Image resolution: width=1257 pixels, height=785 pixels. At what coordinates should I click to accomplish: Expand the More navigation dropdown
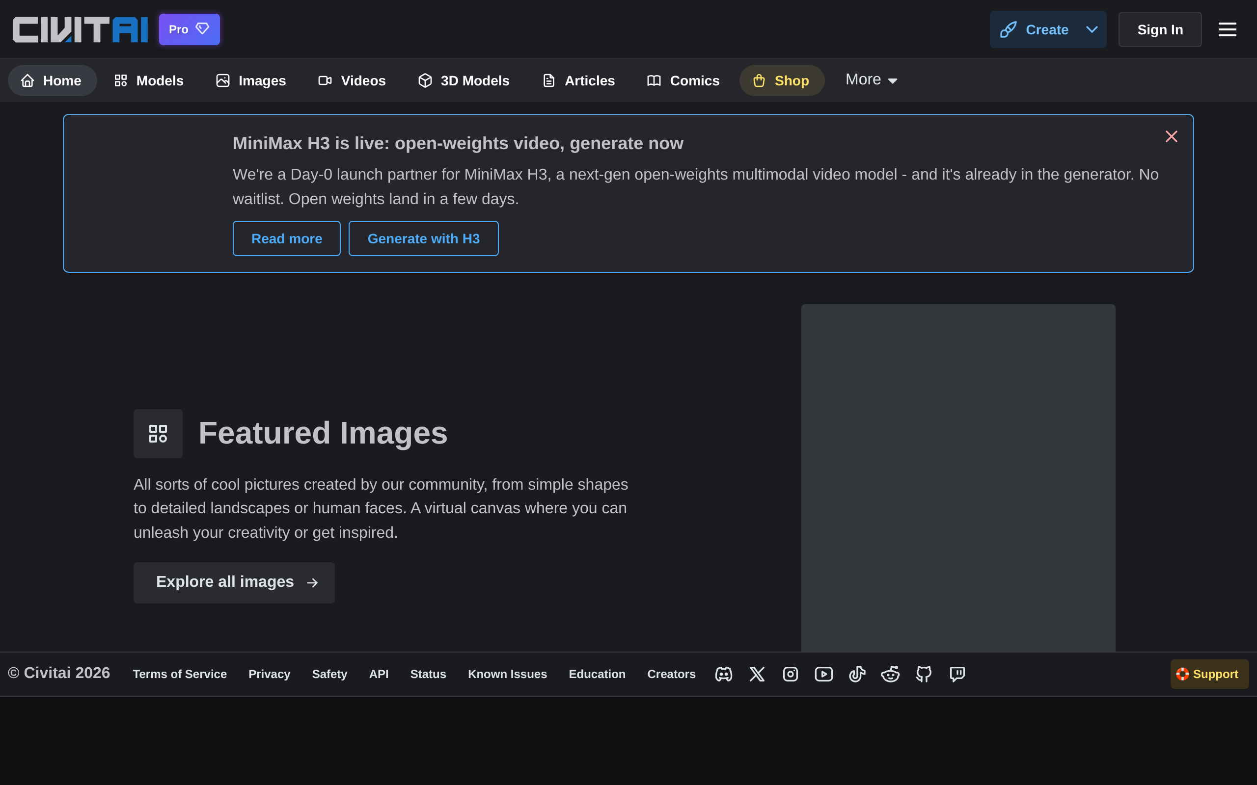click(x=871, y=80)
